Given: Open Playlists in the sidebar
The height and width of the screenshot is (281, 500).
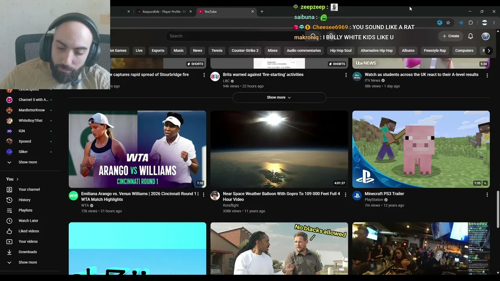Looking at the screenshot, I should (30, 210).
